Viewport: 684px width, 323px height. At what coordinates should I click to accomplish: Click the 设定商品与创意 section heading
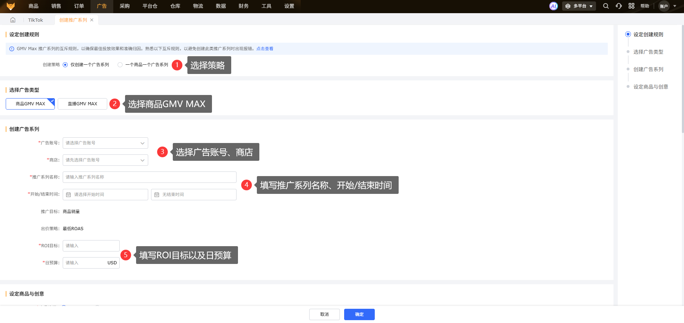pyautogui.click(x=27, y=294)
